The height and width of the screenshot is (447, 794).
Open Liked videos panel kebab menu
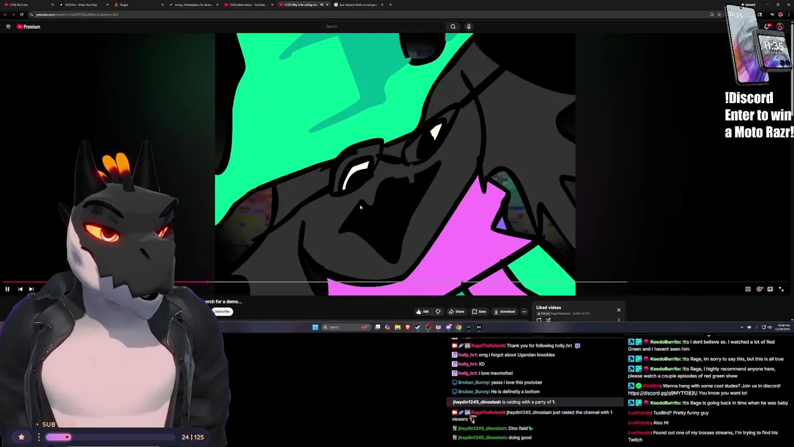[618, 320]
